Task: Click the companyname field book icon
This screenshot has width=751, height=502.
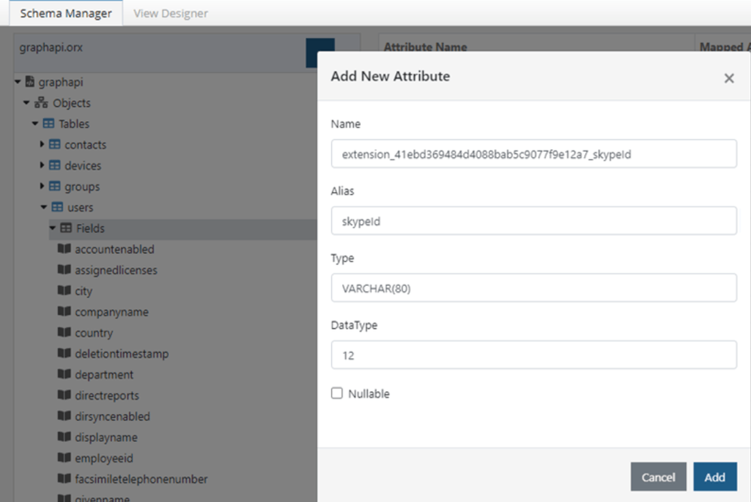Action: coord(64,311)
